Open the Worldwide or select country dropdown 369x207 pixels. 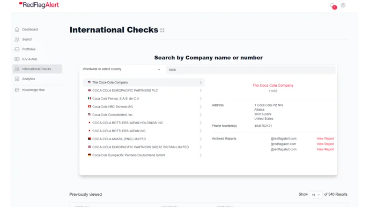[121, 69]
